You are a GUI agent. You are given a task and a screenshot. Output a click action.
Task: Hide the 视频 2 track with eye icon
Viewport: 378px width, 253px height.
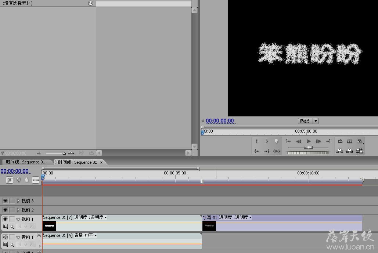tap(5, 210)
